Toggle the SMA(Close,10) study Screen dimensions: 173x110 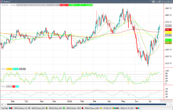[22, 108]
